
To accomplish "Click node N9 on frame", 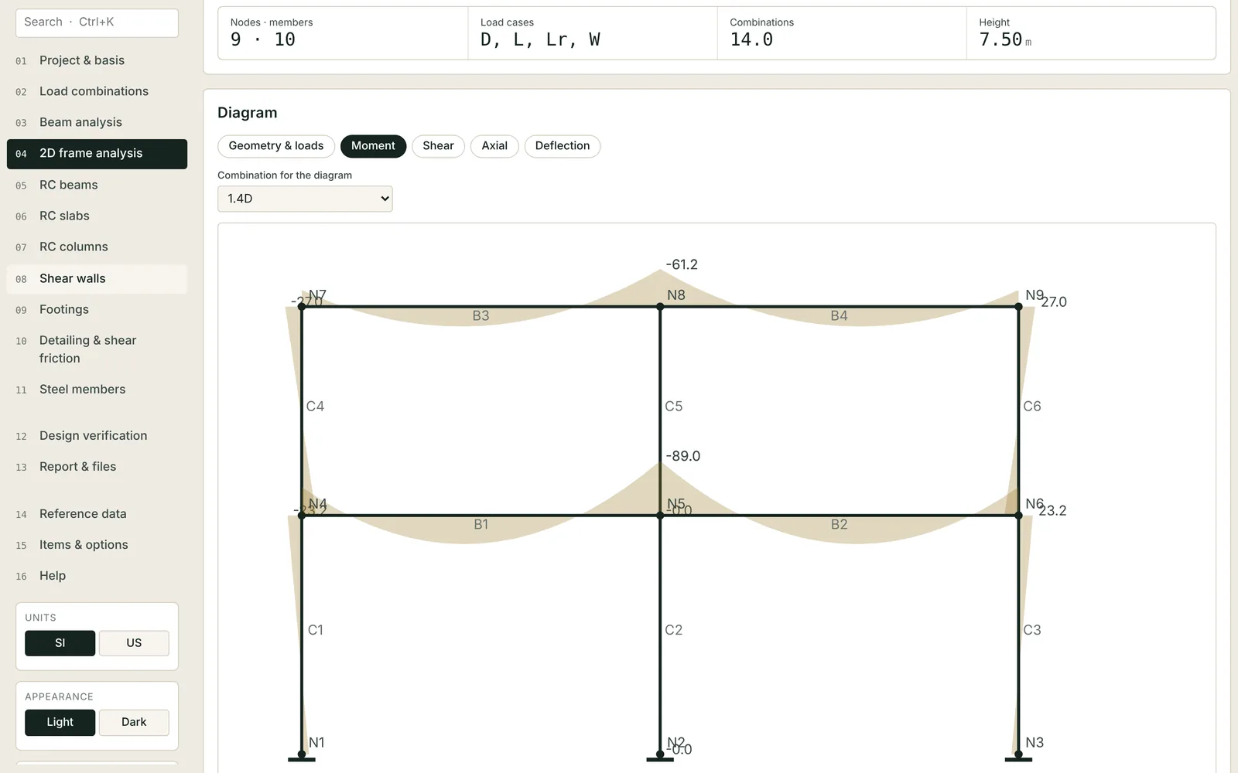I will coord(1018,307).
